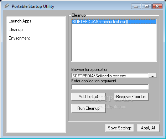Click the Browse for application path field
The height and width of the screenshot is (139, 166).
[x=110, y=76]
